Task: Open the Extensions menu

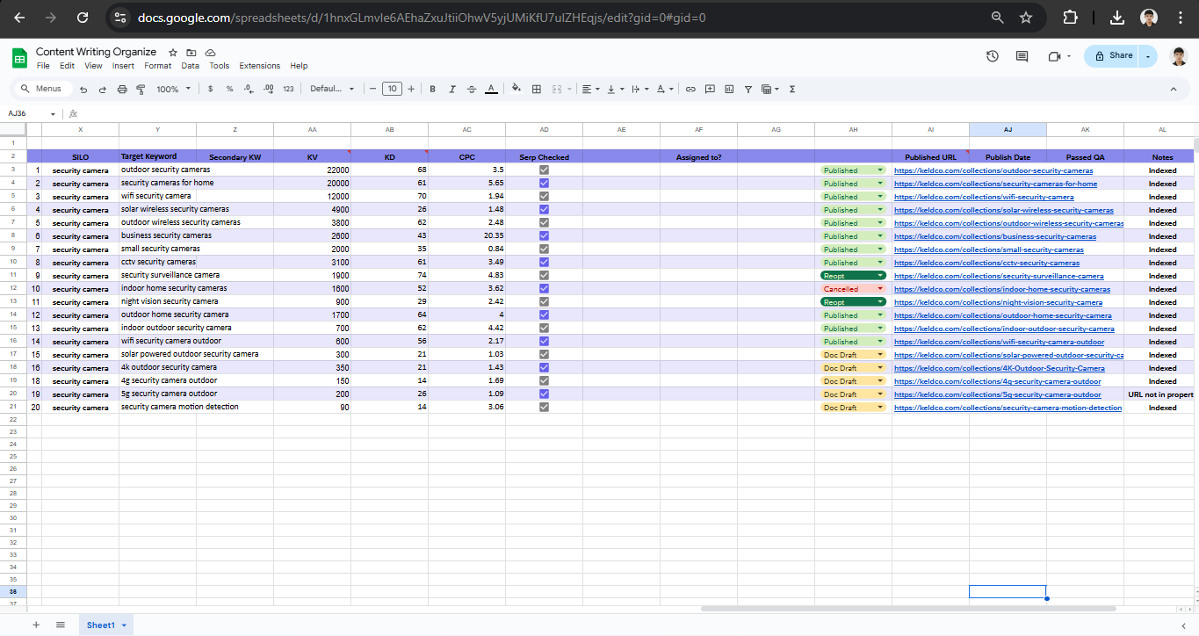Action: click(x=259, y=66)
